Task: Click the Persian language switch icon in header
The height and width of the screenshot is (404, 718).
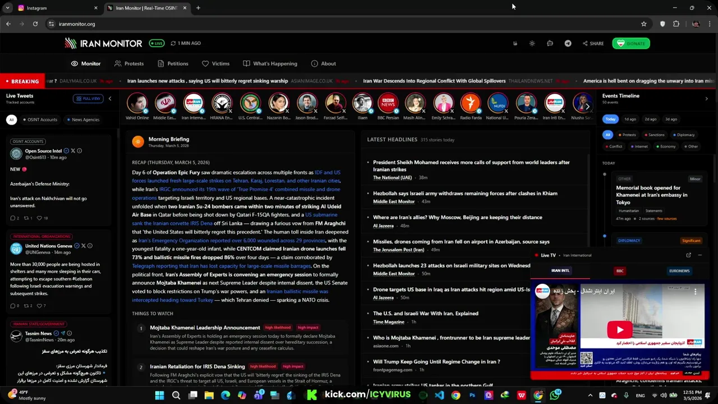Action: 515,43
